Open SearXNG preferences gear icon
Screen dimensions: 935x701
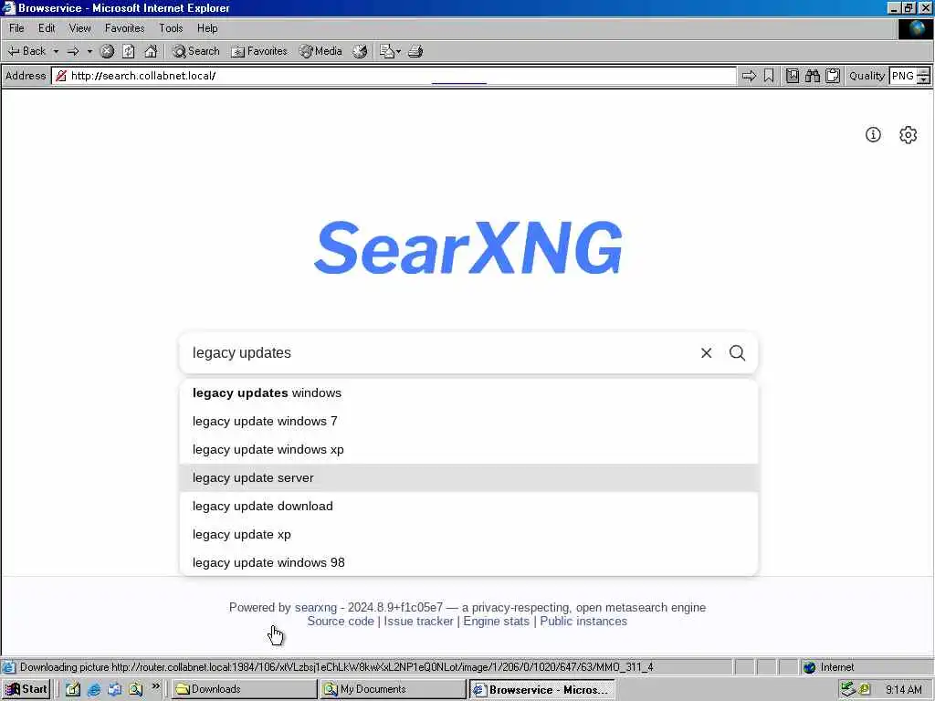tap(909, 135)
